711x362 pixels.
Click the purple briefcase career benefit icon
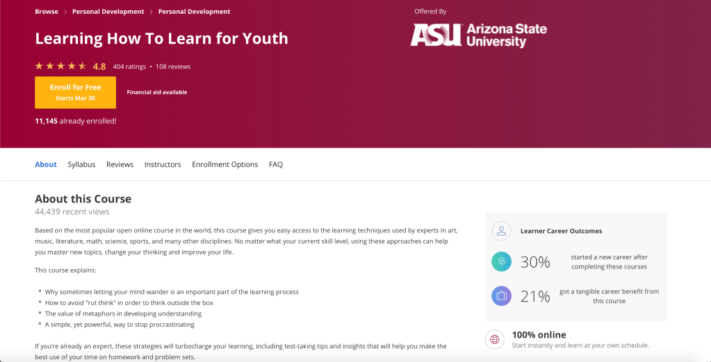(x=501, y=296)
